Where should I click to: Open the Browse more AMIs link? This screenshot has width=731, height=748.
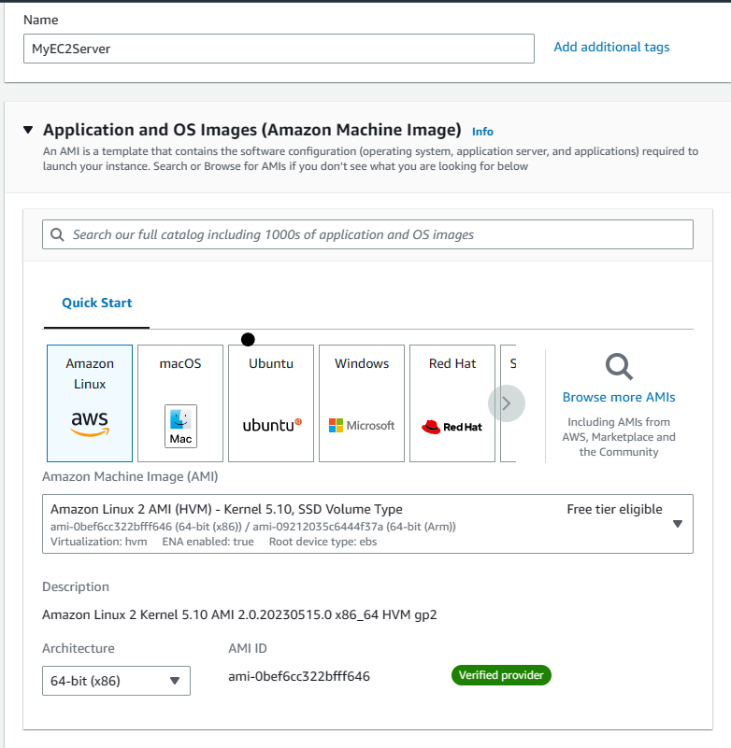click(619, 397)
